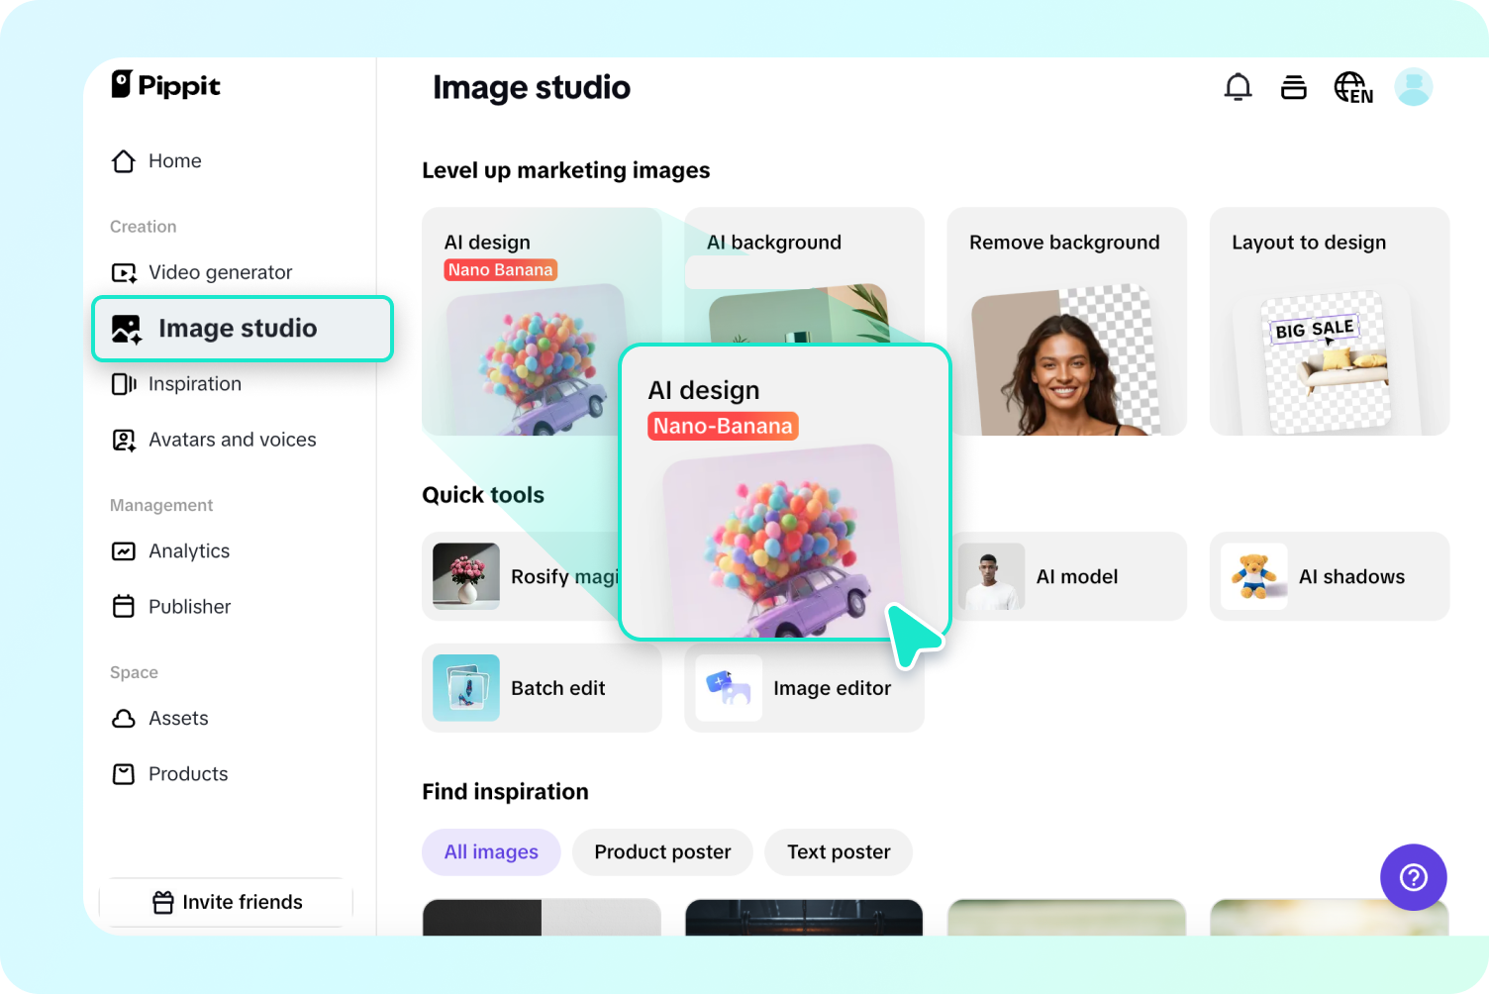Click the Pippit logo
1489x994 pixels.
tap(164, 86)
